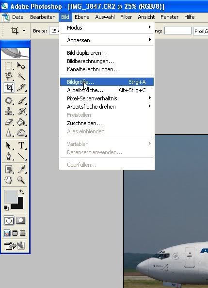Viewport: 208px width, 288px height.
Task: Select the Hand tool
Action: click(x=8, y=180)
